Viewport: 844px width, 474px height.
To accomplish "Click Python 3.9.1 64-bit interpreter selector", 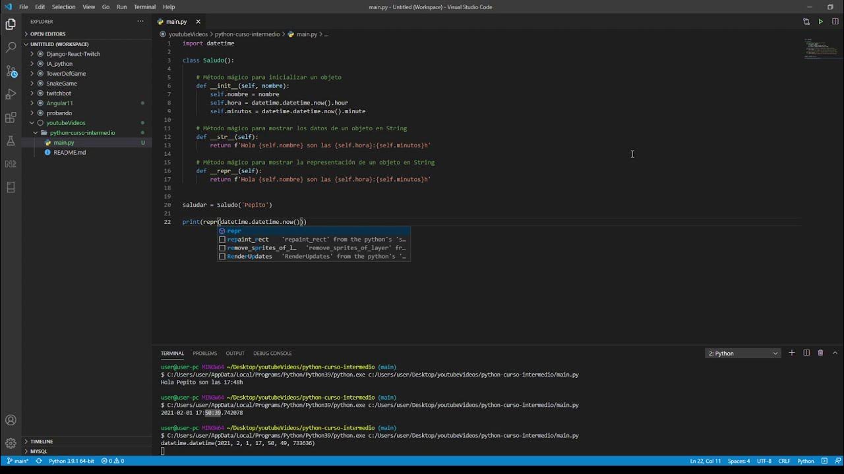I will click(72, 461).
